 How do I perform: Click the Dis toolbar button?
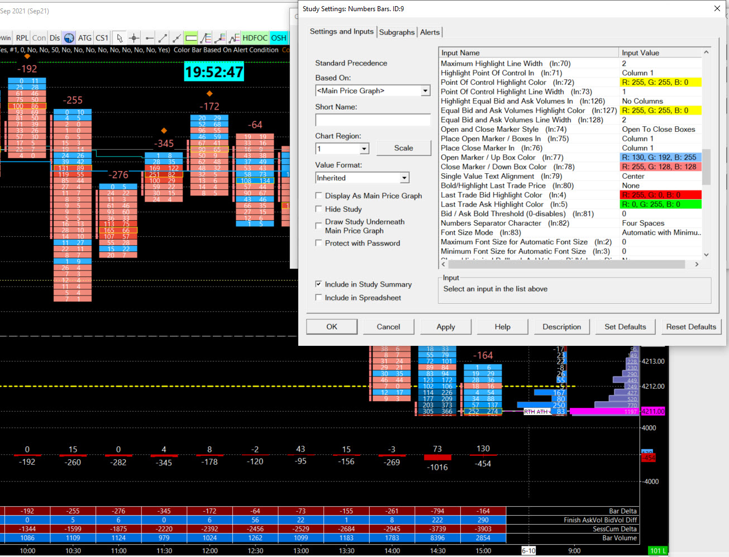point(55,38)
